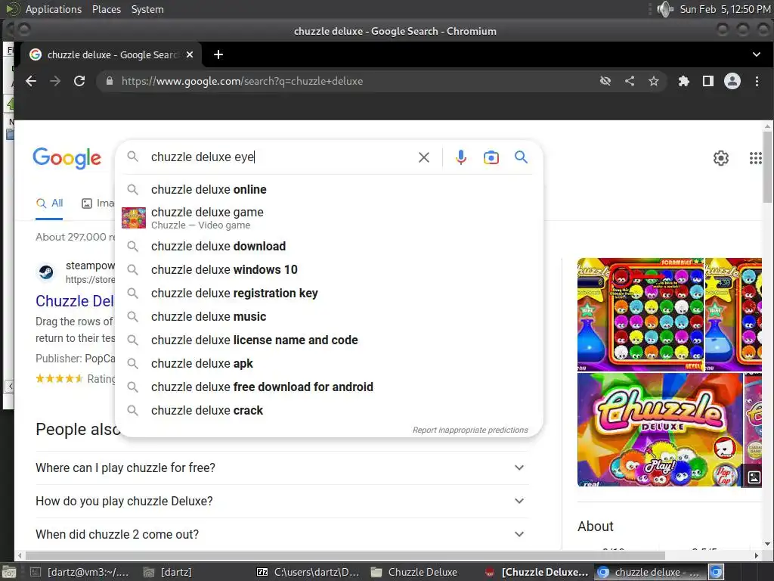Select suggestion chuzzle deluxe registration key
Viewport: 774px width, 581px height.
329,293
